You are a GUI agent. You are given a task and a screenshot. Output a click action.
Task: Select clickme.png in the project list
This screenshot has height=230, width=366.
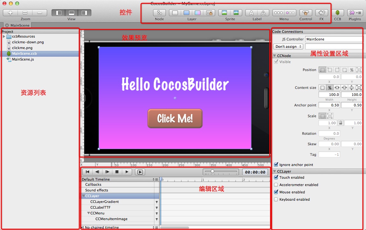point(22,48)
